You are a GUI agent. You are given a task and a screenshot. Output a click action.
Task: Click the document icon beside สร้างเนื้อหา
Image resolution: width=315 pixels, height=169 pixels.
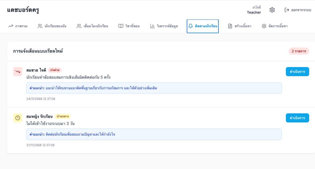[229, 26]
